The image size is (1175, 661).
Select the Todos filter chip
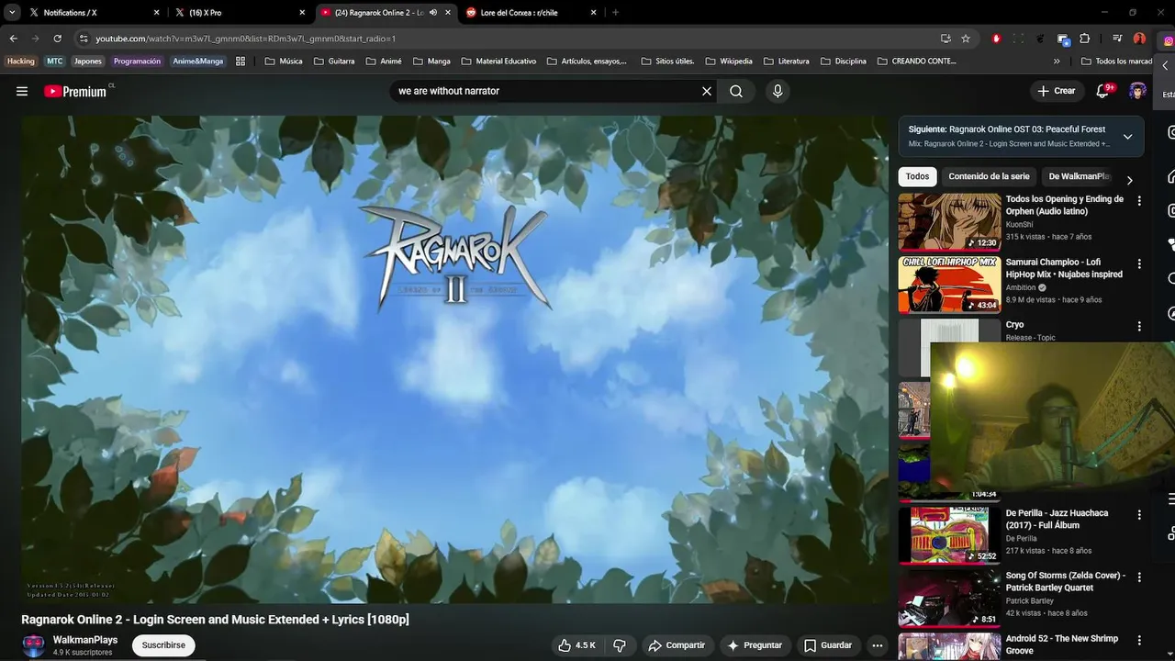click(917, 176)
